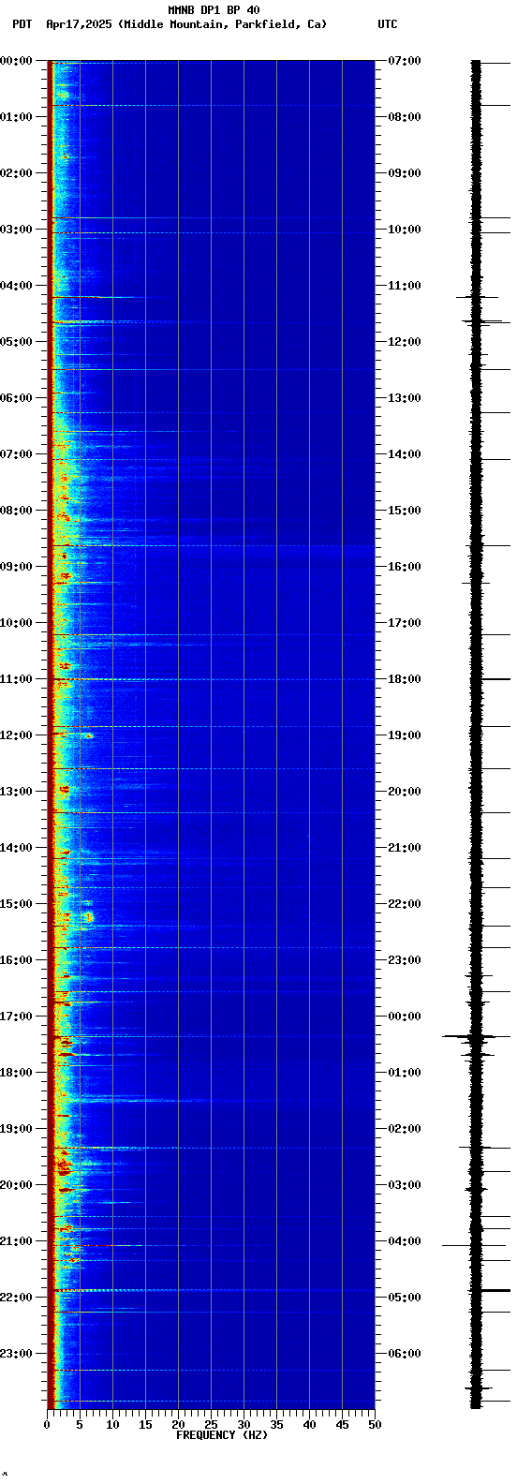Click the title text 'MMNB DP1 BP 40'
The height and width of the screenshot is (1484, 517).
(214, 10)
